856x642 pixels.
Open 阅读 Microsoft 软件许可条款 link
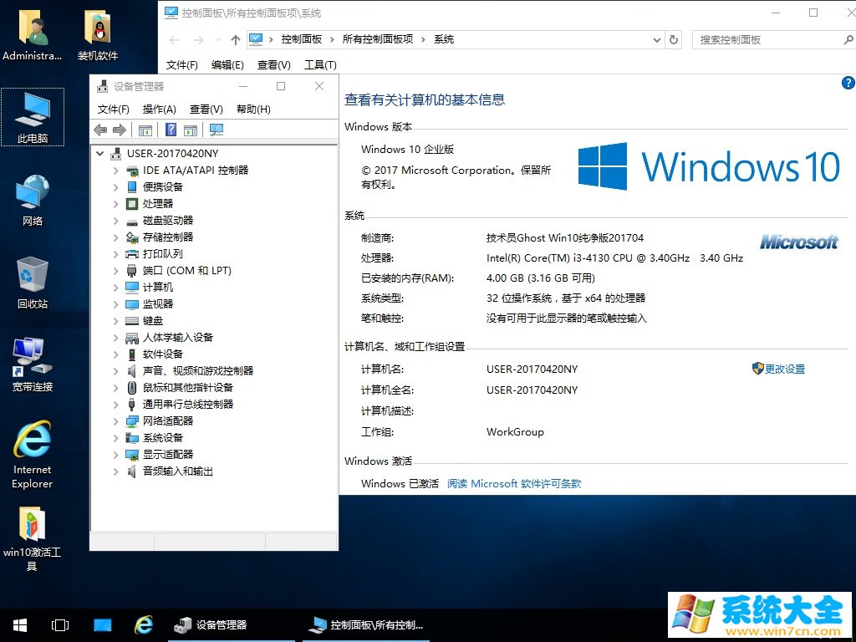click(x=513, y=483)
